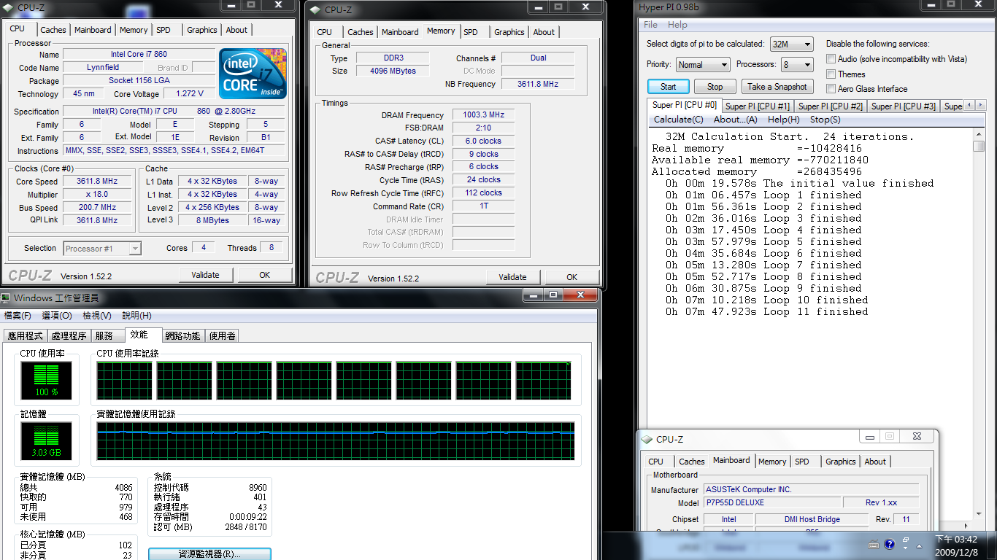997x560 pixels.
Task: Click Validate in the processor CPU-Z window
Action: pos(206,275)
